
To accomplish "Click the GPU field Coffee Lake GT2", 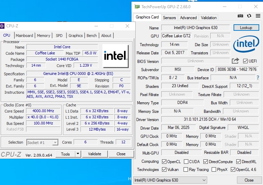I will (x=176, y=36).
